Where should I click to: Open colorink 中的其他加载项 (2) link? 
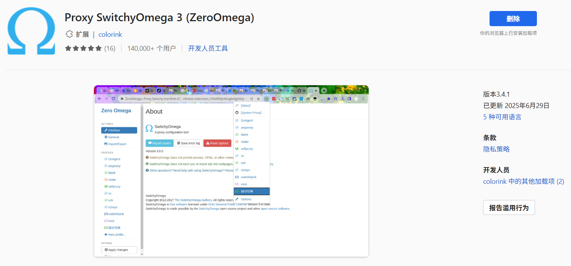coord(523,182)
